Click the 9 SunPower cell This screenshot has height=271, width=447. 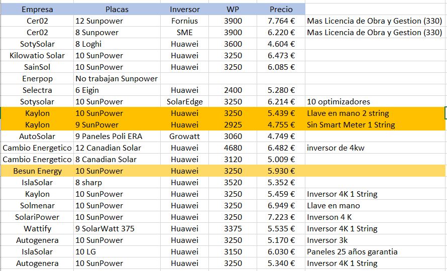point(117,125)
